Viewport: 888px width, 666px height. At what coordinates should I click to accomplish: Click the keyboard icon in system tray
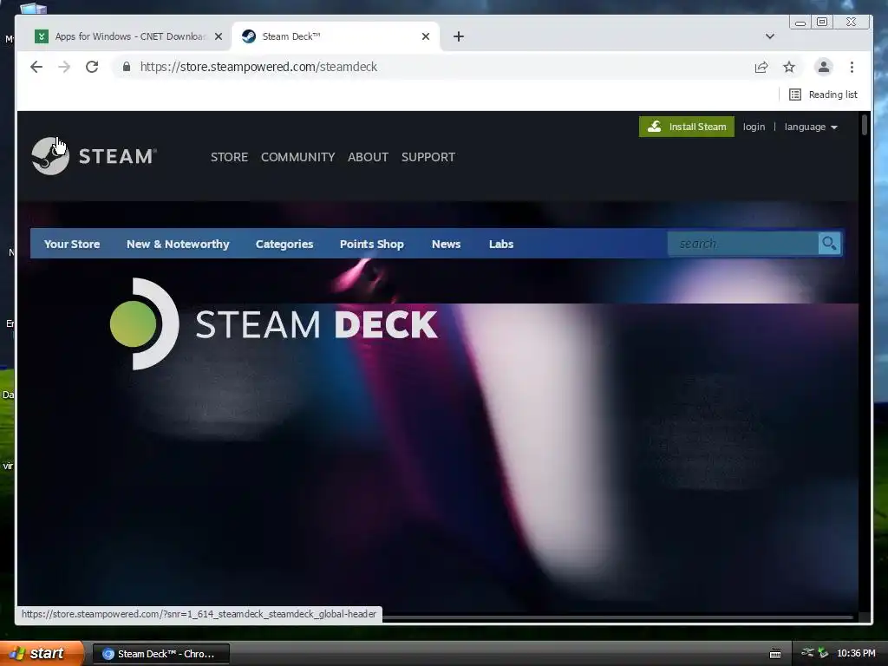tap(775, 654)
